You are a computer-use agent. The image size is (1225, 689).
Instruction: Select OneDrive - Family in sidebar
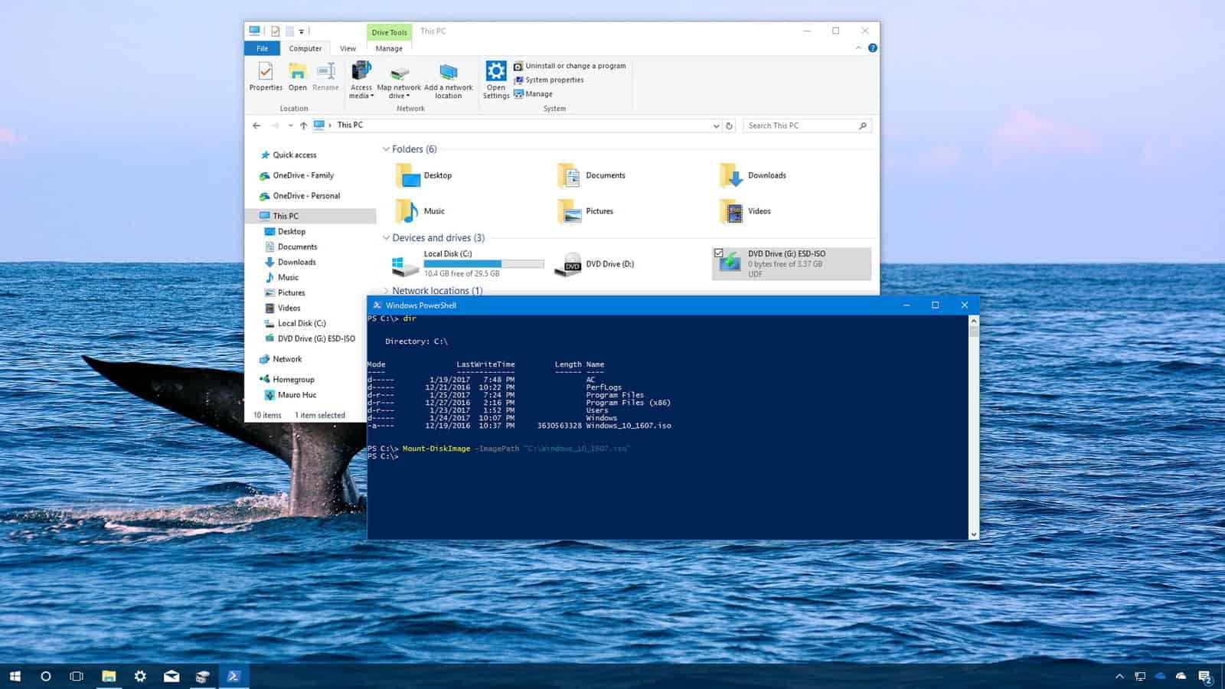(296, 175)
